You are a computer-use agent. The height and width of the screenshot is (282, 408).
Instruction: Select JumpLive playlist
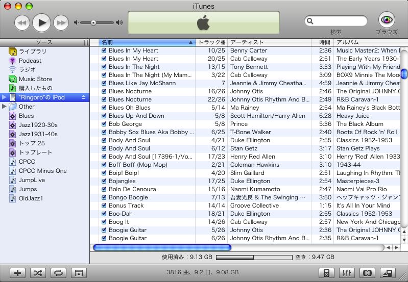click(x=45, y=180)
